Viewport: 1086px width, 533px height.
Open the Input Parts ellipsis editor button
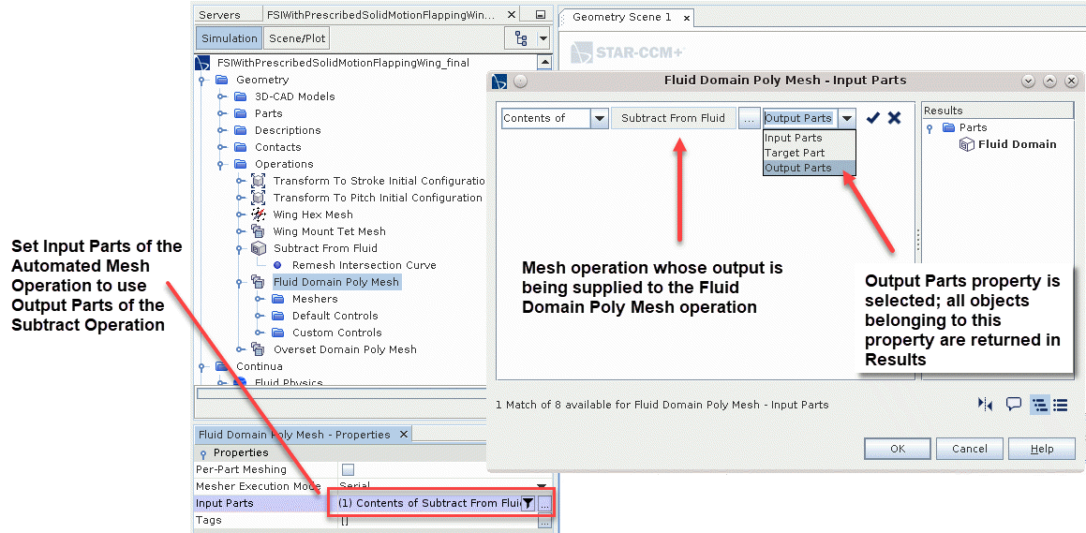click(544, 503)
